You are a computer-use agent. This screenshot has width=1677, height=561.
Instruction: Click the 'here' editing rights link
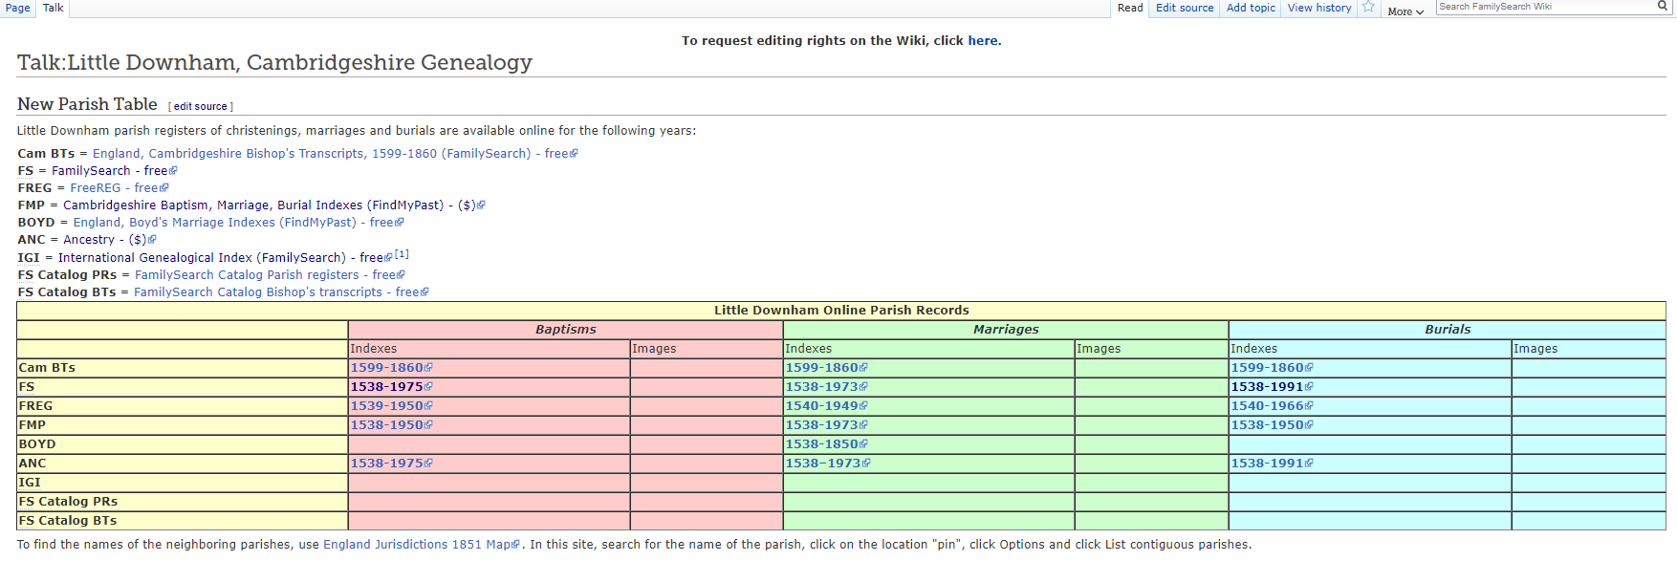coord(982,41)
